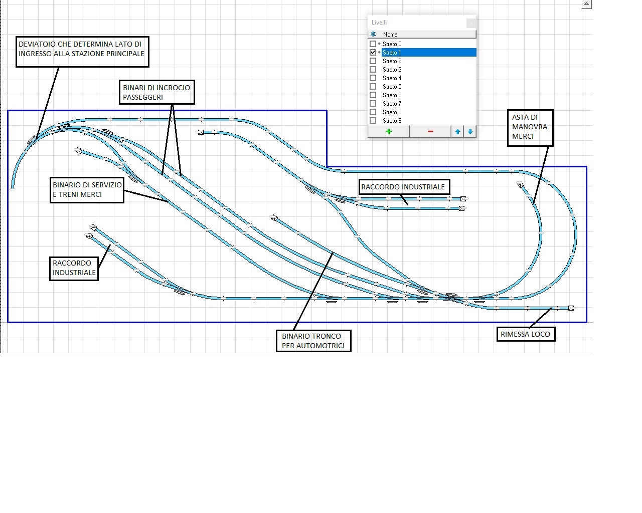Click the track buffer stop near RIMESSA LOCO

click(571, 308)
